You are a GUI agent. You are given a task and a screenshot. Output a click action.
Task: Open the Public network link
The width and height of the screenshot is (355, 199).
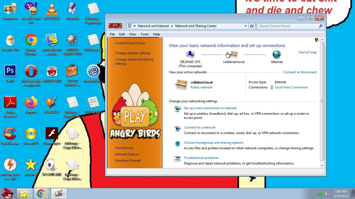(x=201, y=87)
